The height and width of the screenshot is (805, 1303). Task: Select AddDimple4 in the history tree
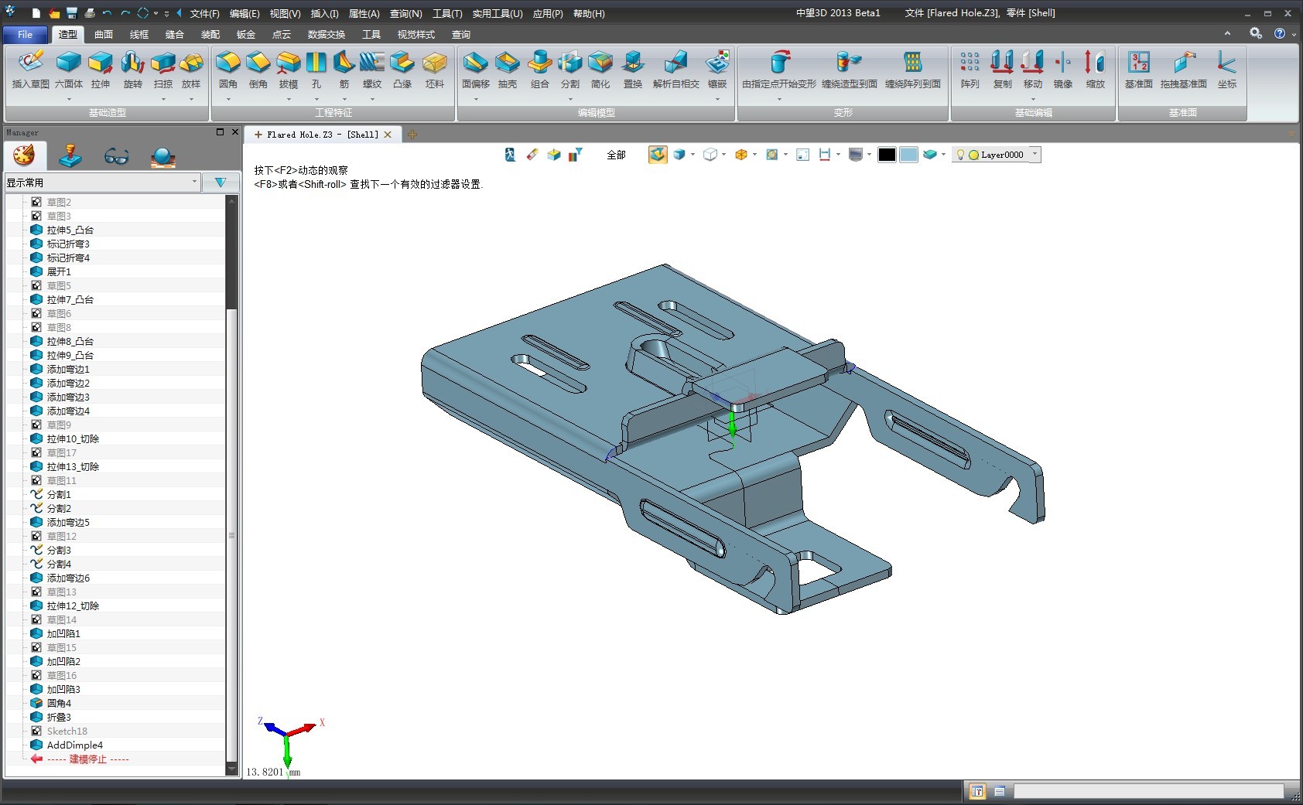click(74, 745)
